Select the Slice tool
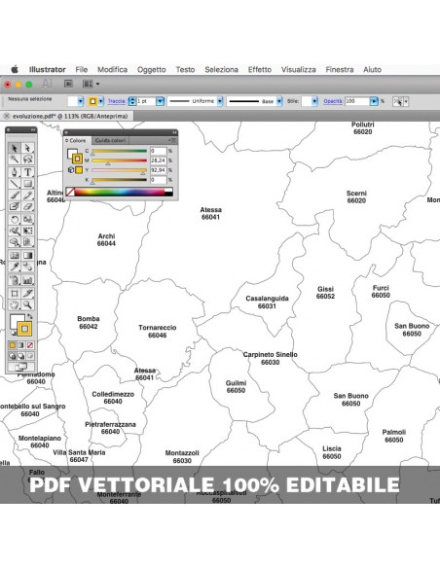 pyautogui.click(x=28, y=293)
